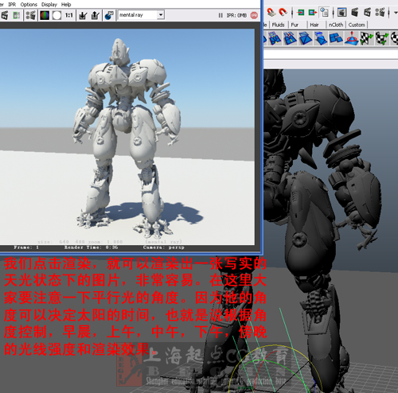Open Render Settings from status line
Screen dimensions: 398x393
pyautogui.click(x=380, y=12)
